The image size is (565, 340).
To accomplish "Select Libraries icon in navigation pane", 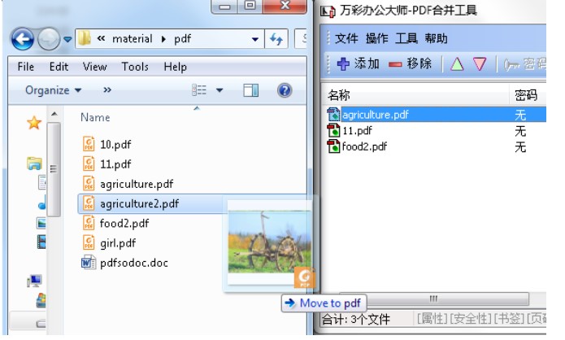I will (35, 163).
